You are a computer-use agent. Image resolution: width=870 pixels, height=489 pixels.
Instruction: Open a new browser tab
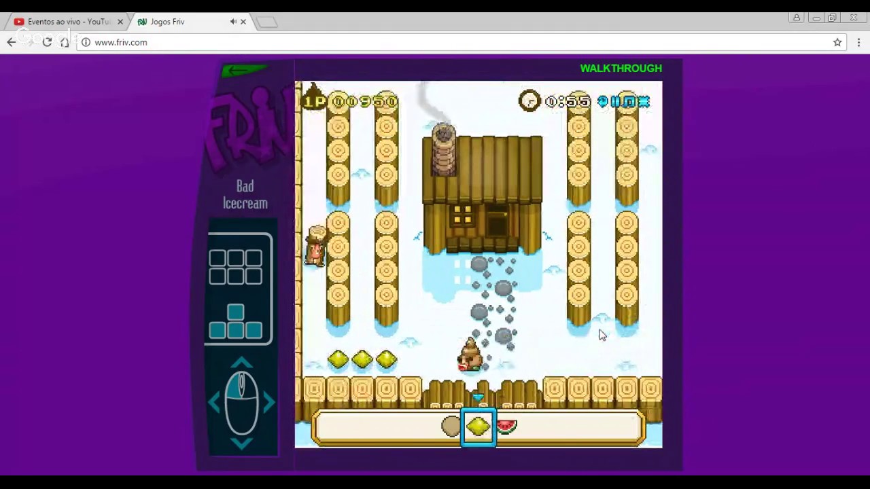coord(267,22)
